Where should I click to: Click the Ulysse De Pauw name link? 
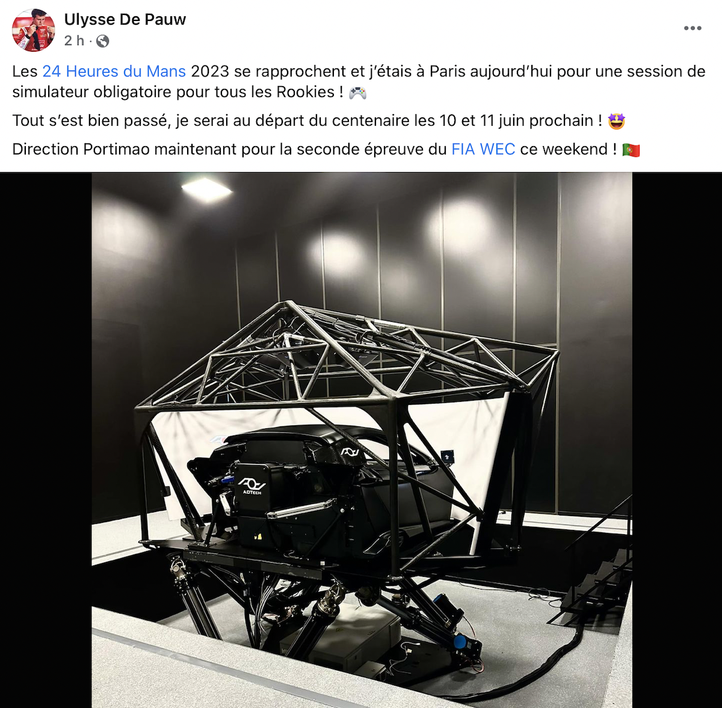click(x=125, y=19)
